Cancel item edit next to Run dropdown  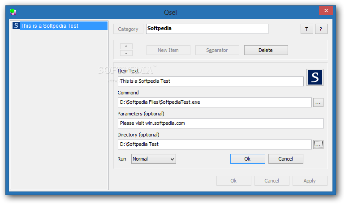coord(285,159)
